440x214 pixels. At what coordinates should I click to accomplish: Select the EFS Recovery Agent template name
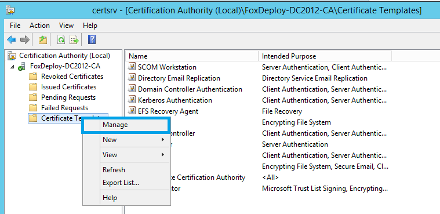click(x=168, y=111)
